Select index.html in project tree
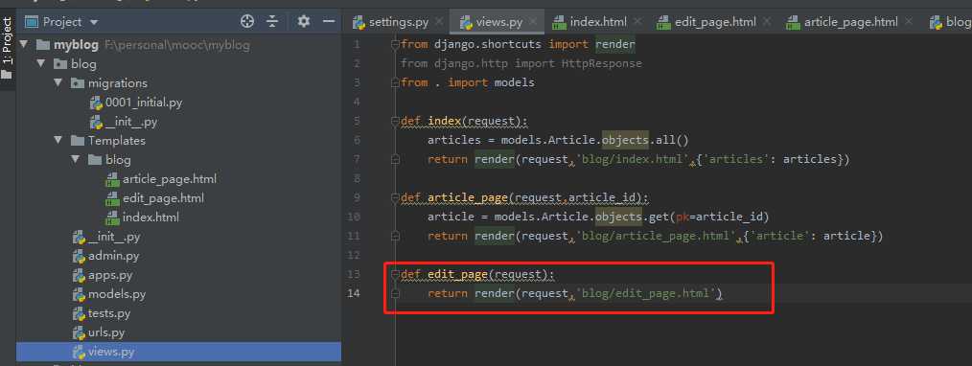The width and height of the screenshot is (972, 366). click(x=150, y=217)
